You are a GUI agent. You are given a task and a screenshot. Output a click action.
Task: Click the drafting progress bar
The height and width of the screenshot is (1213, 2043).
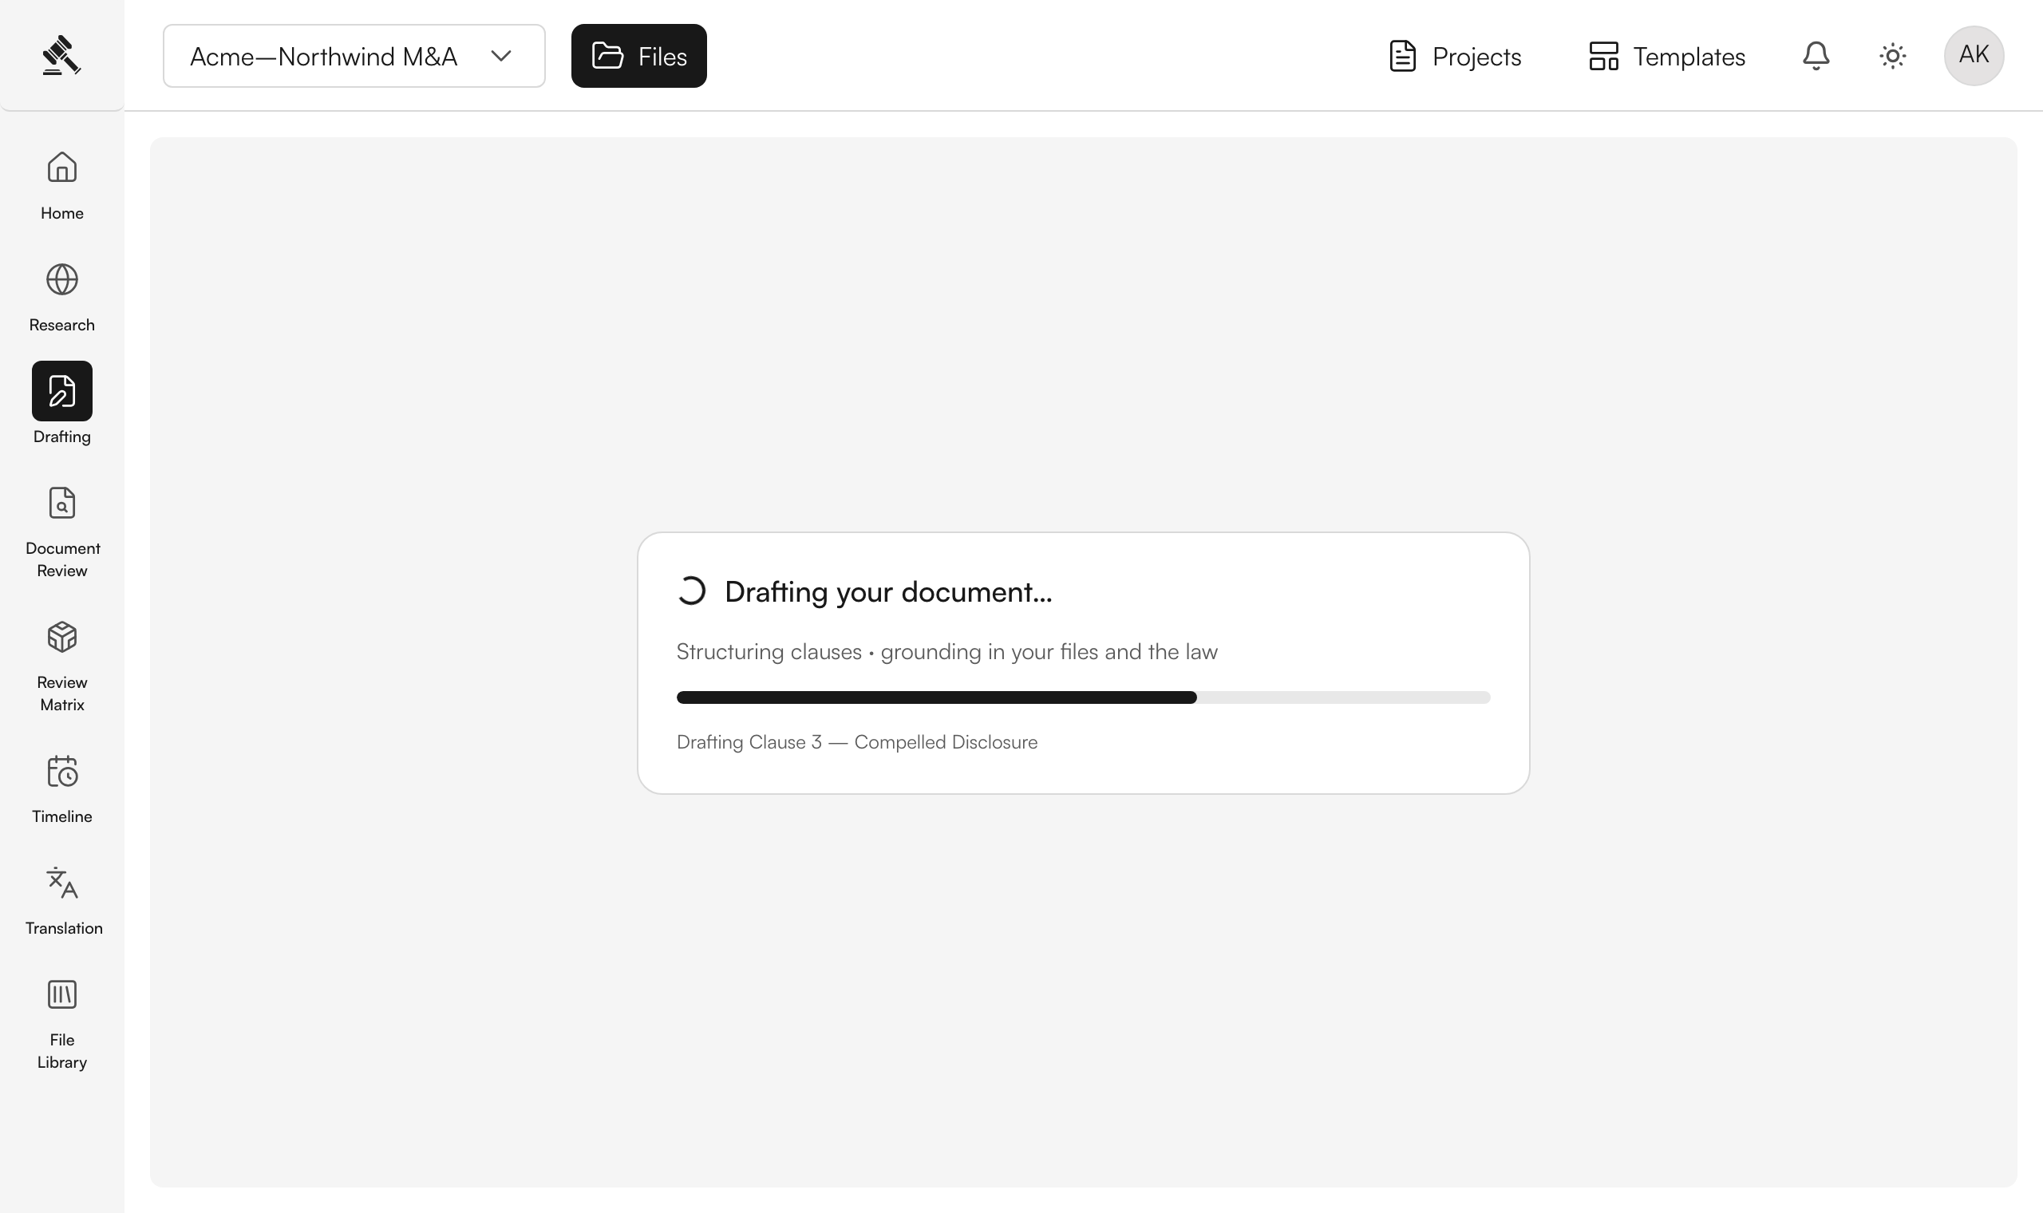pos(1084,697)
